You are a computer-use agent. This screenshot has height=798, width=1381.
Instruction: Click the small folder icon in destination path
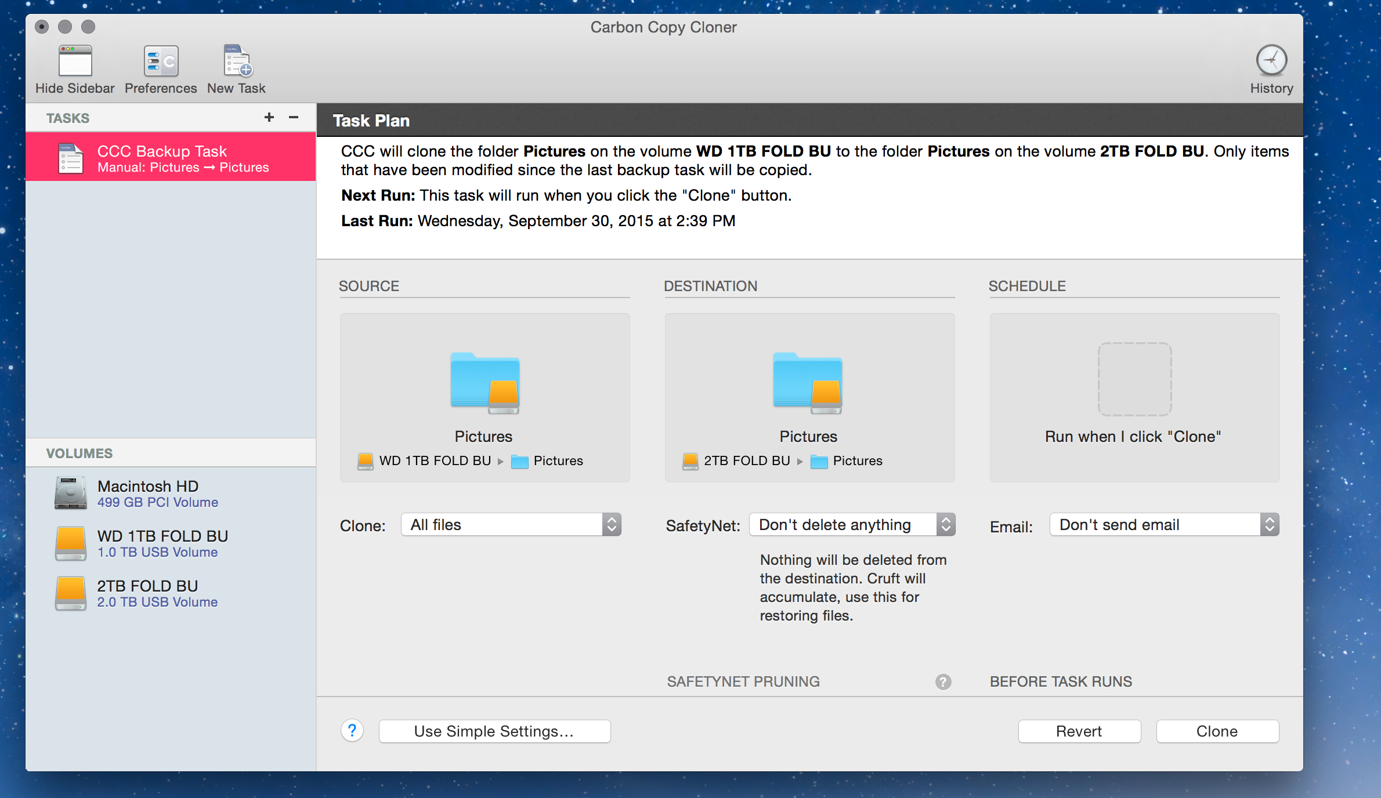coord(819,461)
